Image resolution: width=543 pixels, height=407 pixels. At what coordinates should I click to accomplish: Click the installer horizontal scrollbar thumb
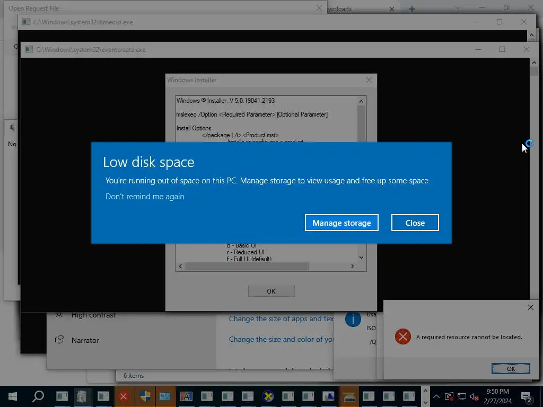pyautogui.click(x=247, y=266)
